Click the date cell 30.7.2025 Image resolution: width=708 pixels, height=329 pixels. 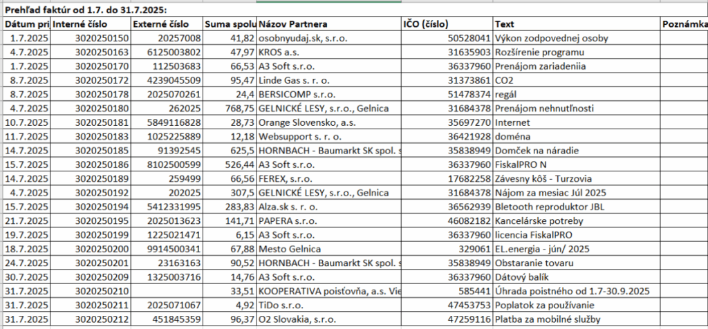(x=27, y=276)
